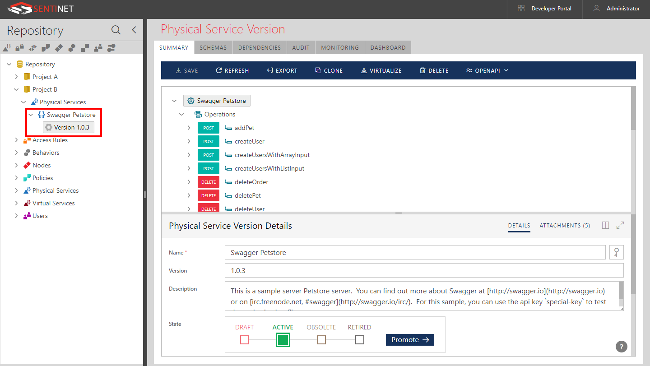This screenshot has width=650, height=366.
Task: Switch to the Dependencies tab
Action: point(260,47)
